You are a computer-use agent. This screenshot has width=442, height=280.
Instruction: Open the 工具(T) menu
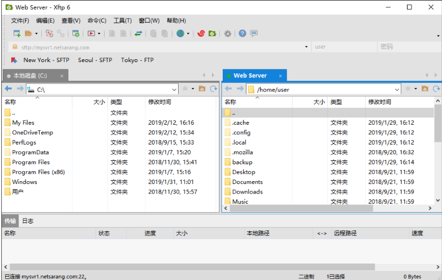click(x=122, y=20)
